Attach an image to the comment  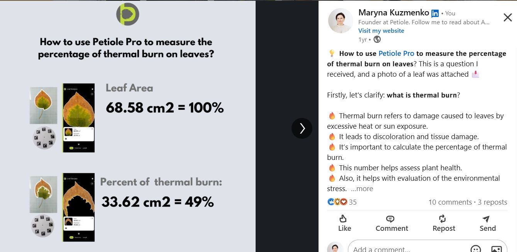point(497,249)
